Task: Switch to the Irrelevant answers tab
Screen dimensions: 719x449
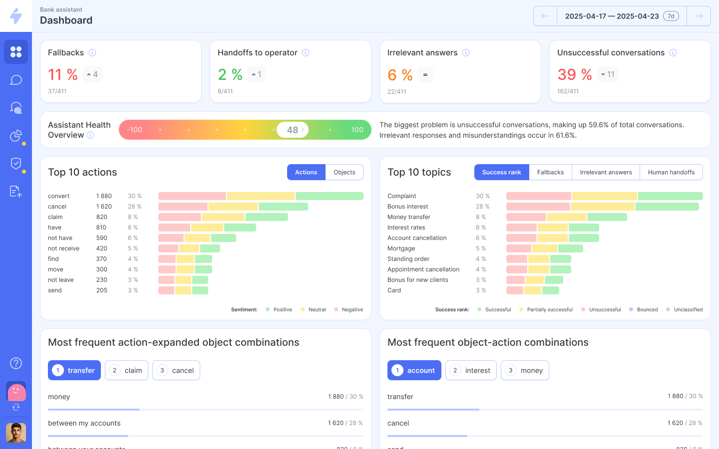Action: (606, 172)
